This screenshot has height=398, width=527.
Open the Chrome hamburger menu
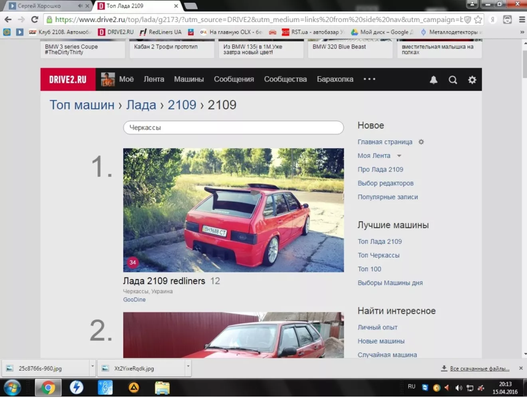coord(522,19)
